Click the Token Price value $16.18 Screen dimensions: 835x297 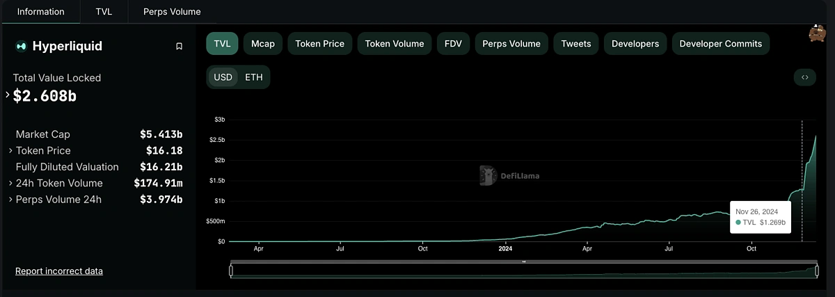164,150
